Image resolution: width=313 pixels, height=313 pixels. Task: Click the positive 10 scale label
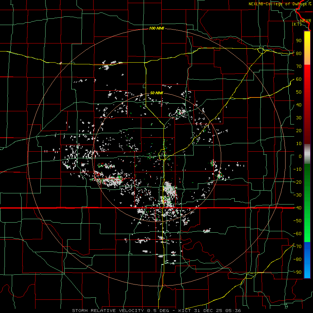[x=299, y=144]
